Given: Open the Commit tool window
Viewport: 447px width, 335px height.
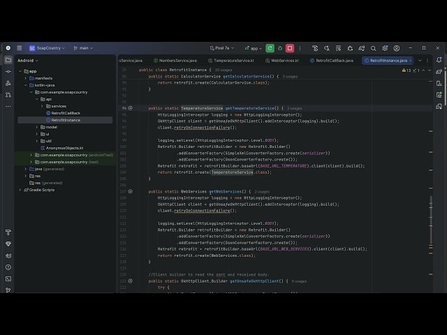Looking at the screenshot, I should pos(8,71).
